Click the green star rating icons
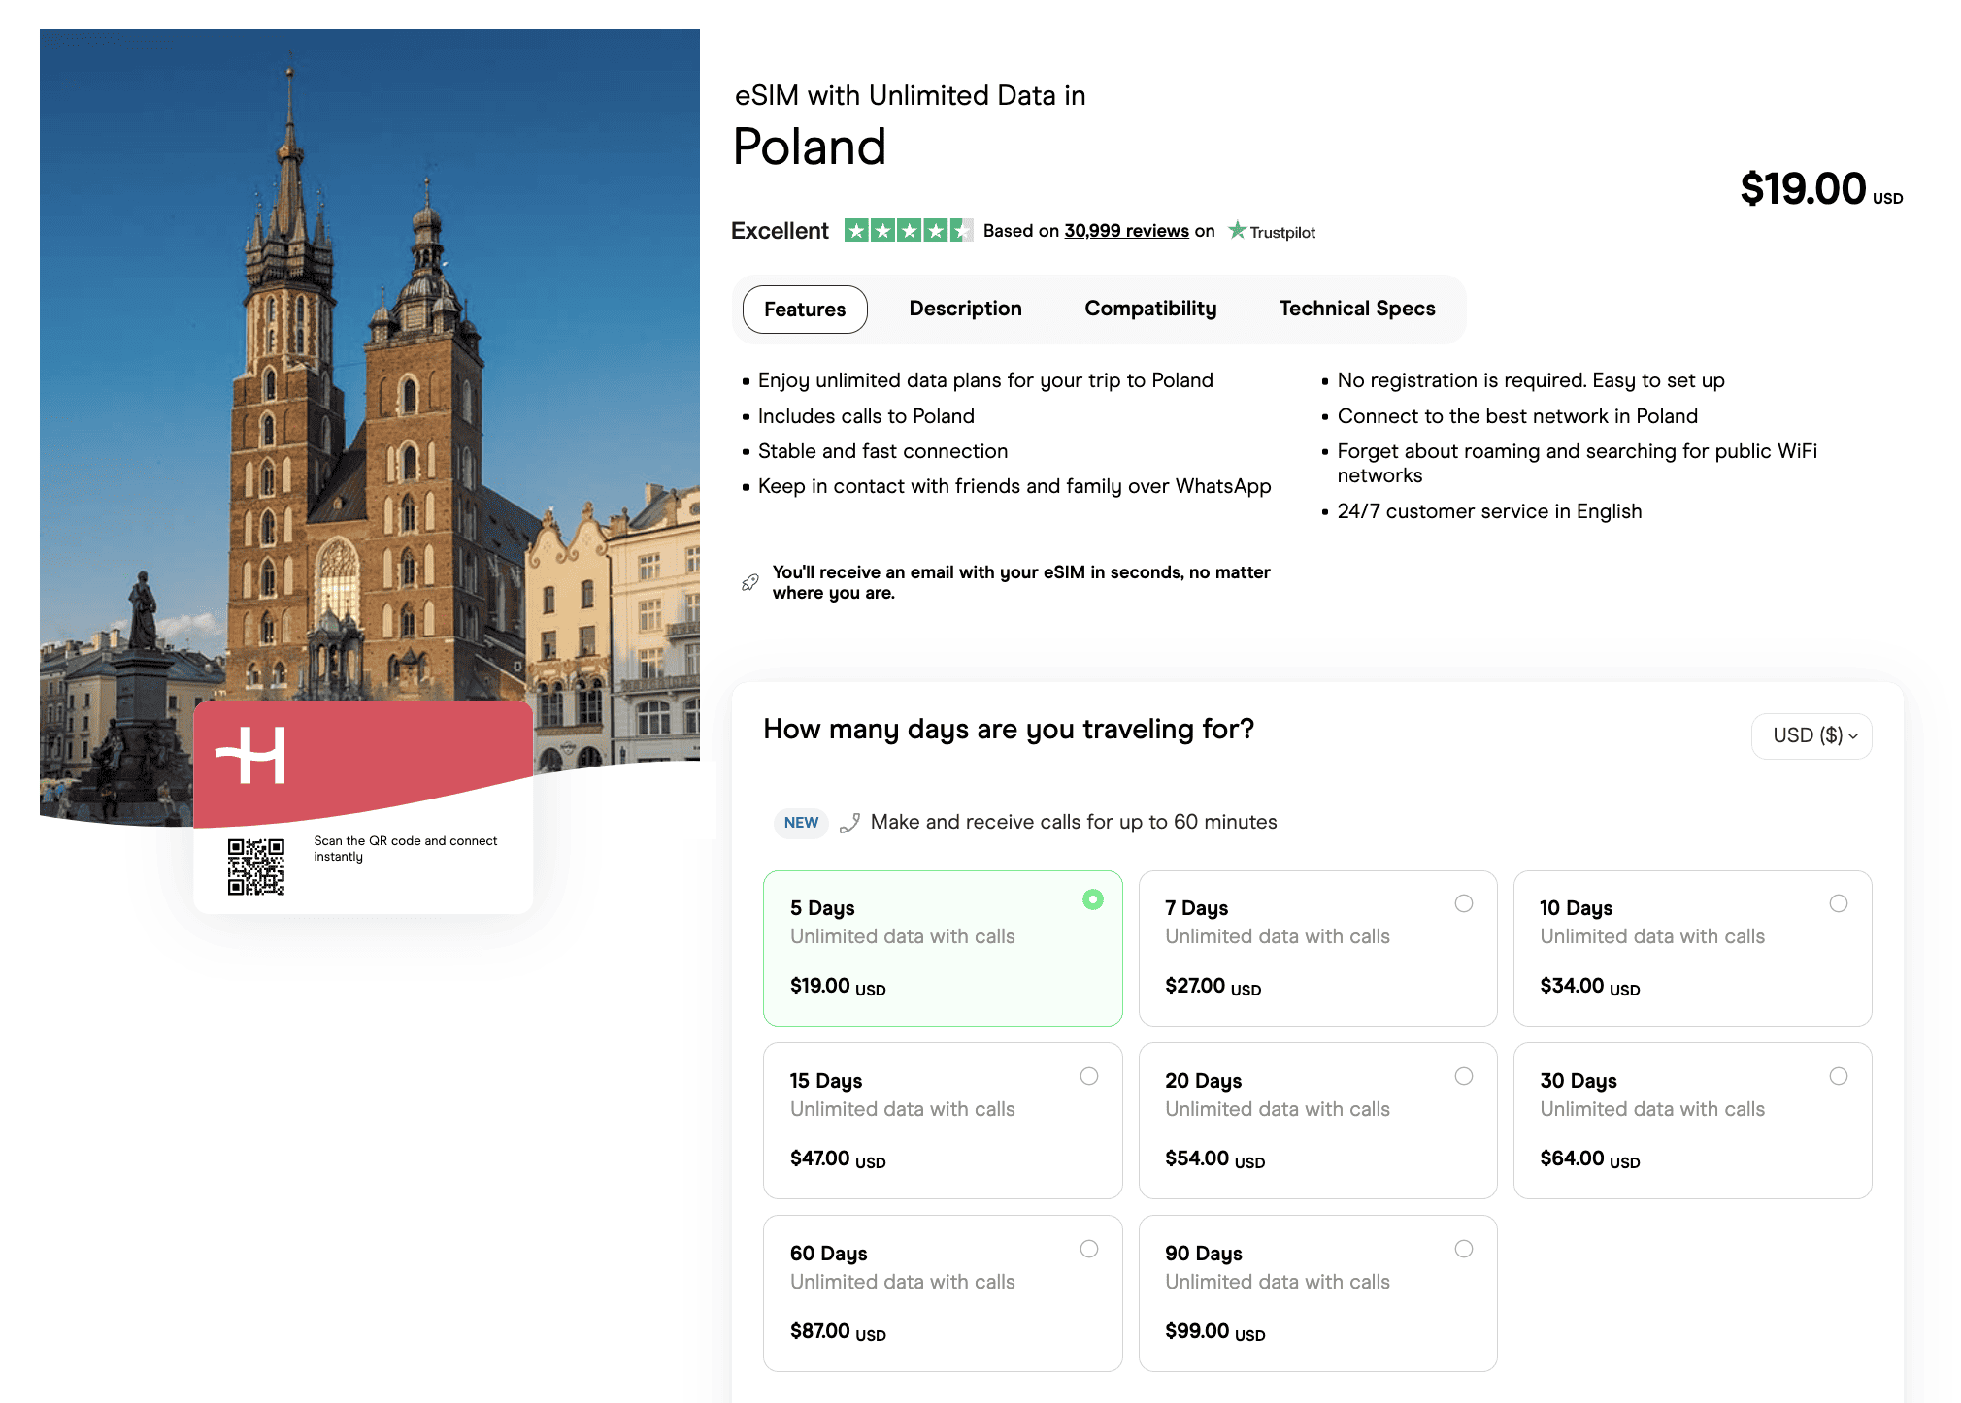This screenshot has width=1961, height=1403. pyautogui.click(x=907, y=230)
